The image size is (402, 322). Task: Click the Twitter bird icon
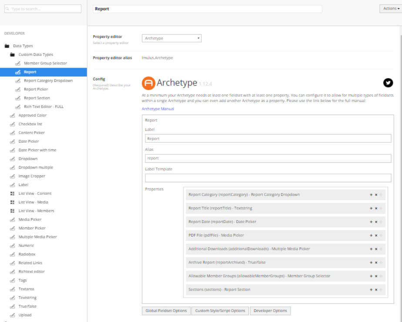tap(388, 82)
